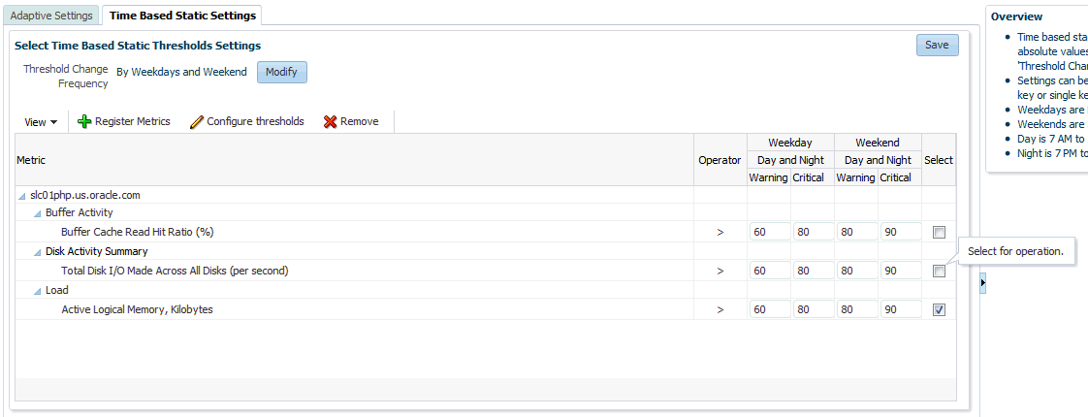The width and height of the screenshot is (1088, 417).
Task: Click Active Logical Memory weekend critical field
Action: (x=900, y=310)
